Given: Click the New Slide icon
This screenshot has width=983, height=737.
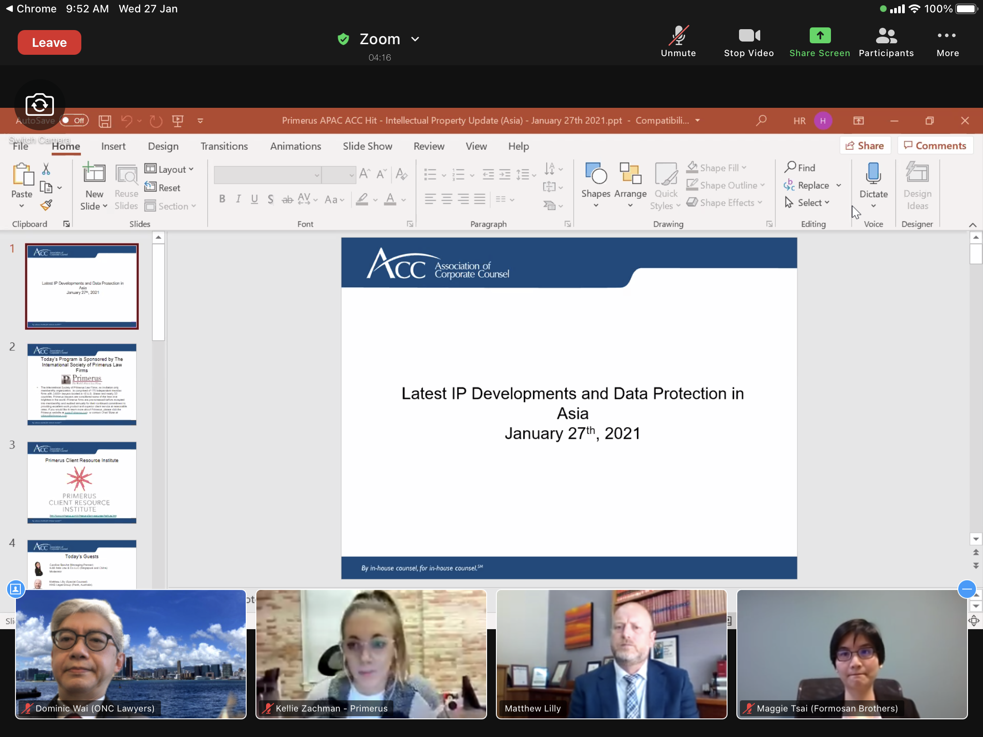Looking at the screenshot, I should click(x=94, y=172).
